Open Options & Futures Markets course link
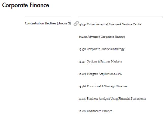The image size is (166, 117). click(100, 61)
